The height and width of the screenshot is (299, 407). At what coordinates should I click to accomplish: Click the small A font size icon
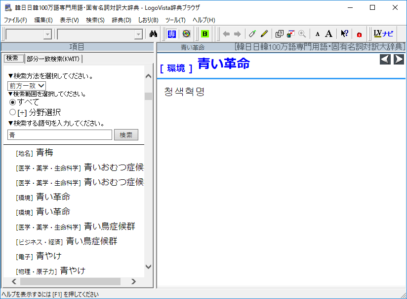pyautogui.click(x=317, y=34)
